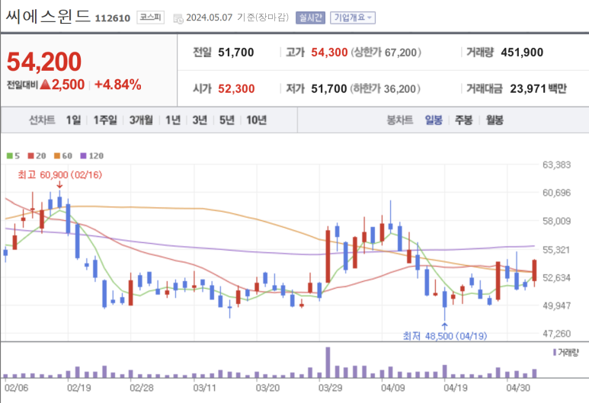Click the 고가 value 54,300
This screenshot has width=589, height=403.
coord(329,53)
